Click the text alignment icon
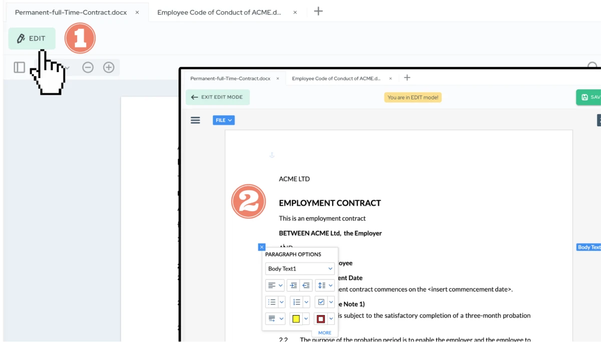 (272, 285)
